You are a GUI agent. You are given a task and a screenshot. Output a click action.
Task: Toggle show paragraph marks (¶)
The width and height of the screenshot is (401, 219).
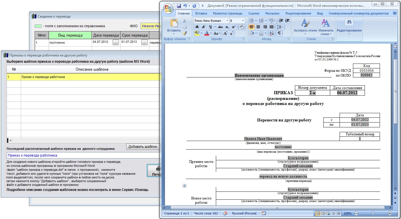pyautogui.click(x=280, y=33)
